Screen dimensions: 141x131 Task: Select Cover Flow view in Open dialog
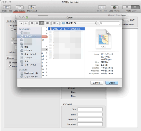47,23
